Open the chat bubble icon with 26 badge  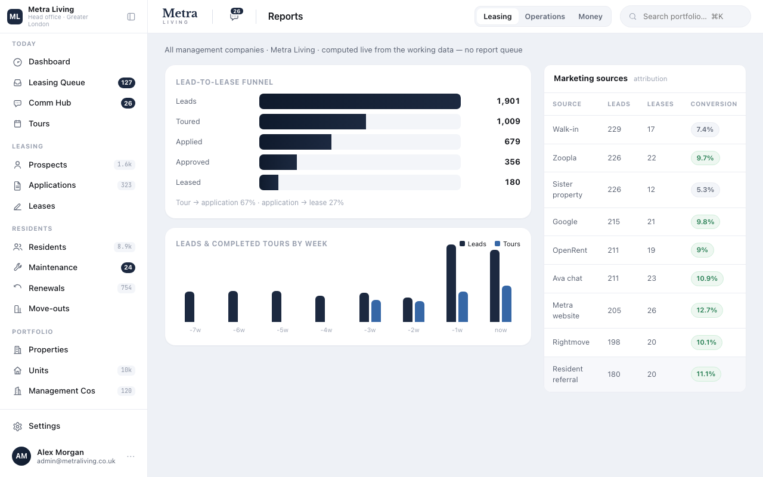(235, 16)
